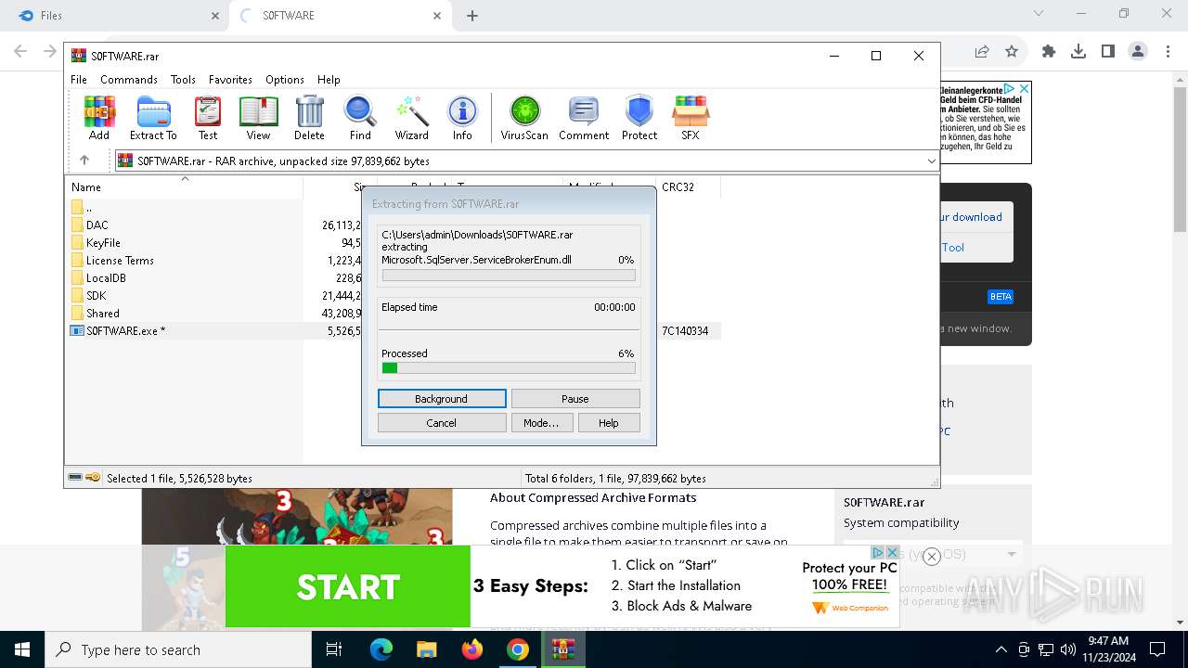The width and height of the screenshot is (1188, 668).
Task: Bookmark this page with star icon
Action: 1012,52
